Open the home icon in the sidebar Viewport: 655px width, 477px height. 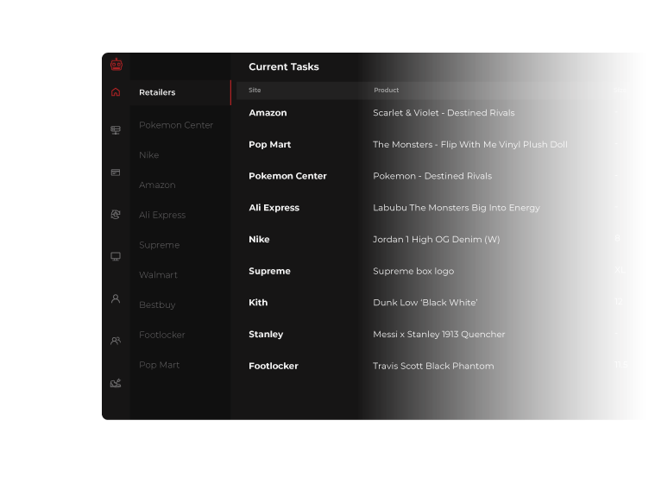[116, 92]
